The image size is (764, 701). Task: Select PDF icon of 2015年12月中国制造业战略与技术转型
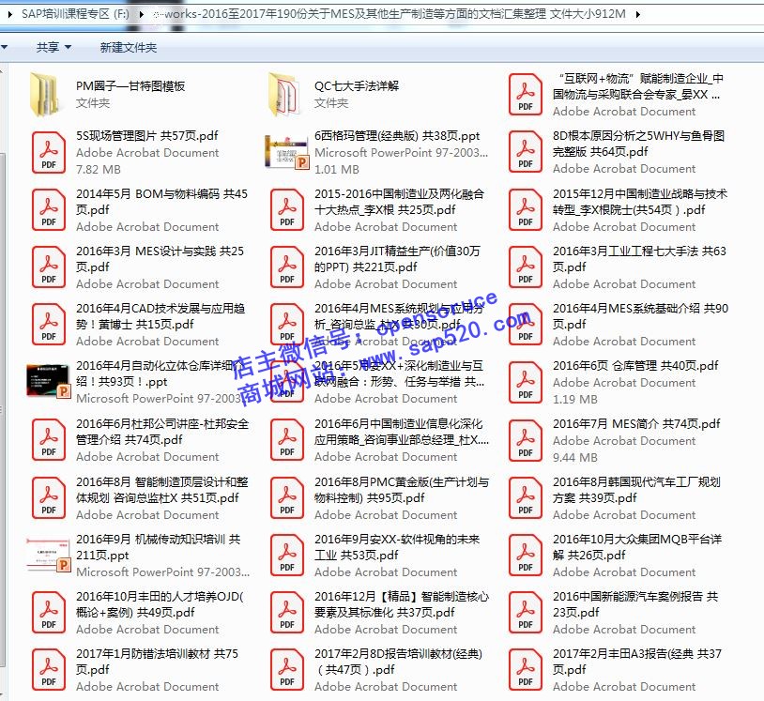pos(526,209)
